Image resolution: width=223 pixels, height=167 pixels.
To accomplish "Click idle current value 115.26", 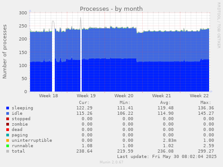I will click(84, 113).
